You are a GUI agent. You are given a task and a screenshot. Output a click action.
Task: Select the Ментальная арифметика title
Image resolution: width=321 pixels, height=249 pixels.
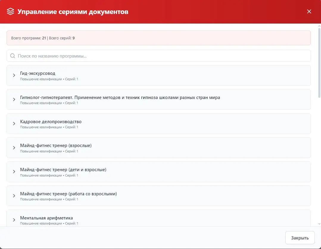click(x=46, y=218)
